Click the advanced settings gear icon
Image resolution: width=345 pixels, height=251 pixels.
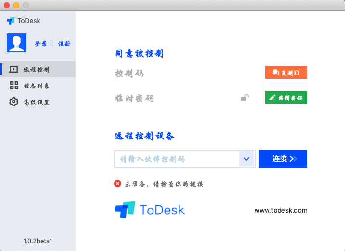(x=13, y=102)
